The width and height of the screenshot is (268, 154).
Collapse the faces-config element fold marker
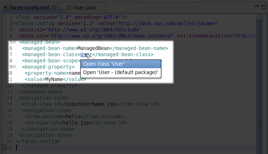tap(14, 23)
